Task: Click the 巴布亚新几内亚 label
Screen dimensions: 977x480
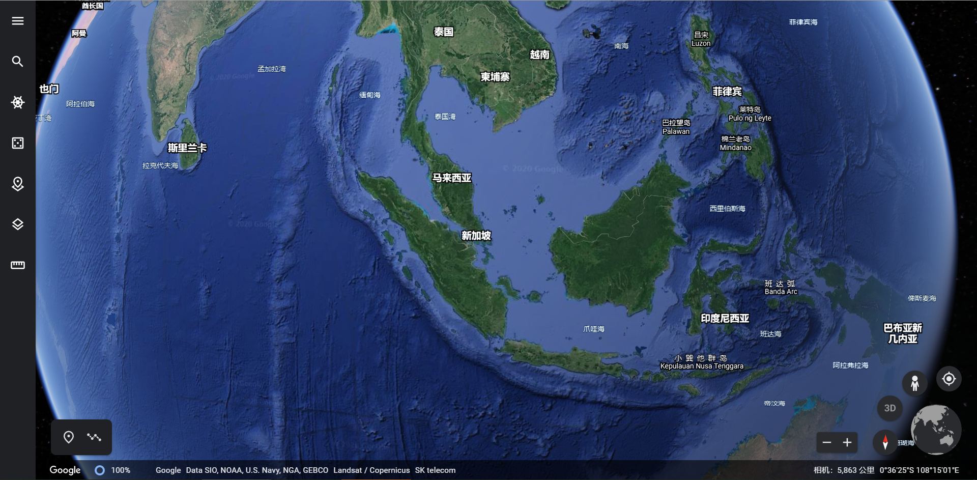Action: (x=903, y=333)
